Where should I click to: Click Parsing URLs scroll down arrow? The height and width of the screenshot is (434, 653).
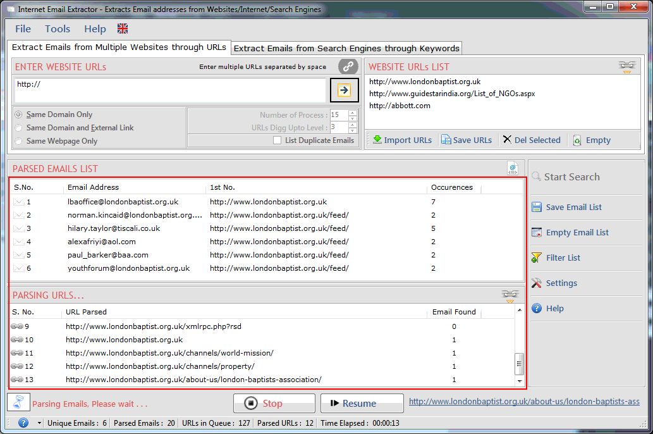(x=520, y=381)
